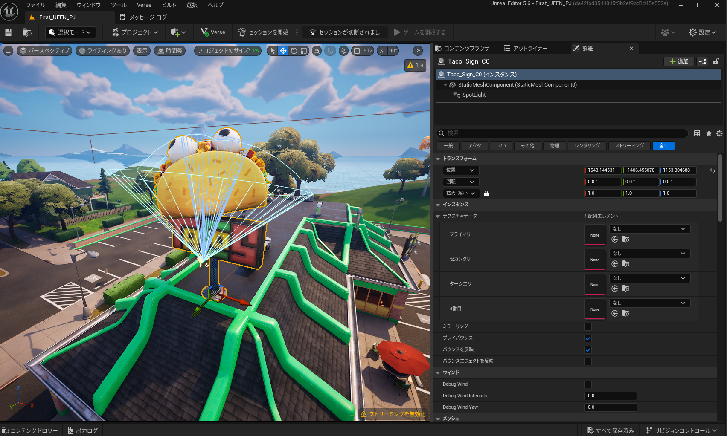
Task: Open the 位置 location type dropdown
Action: [x=461, y=170]
